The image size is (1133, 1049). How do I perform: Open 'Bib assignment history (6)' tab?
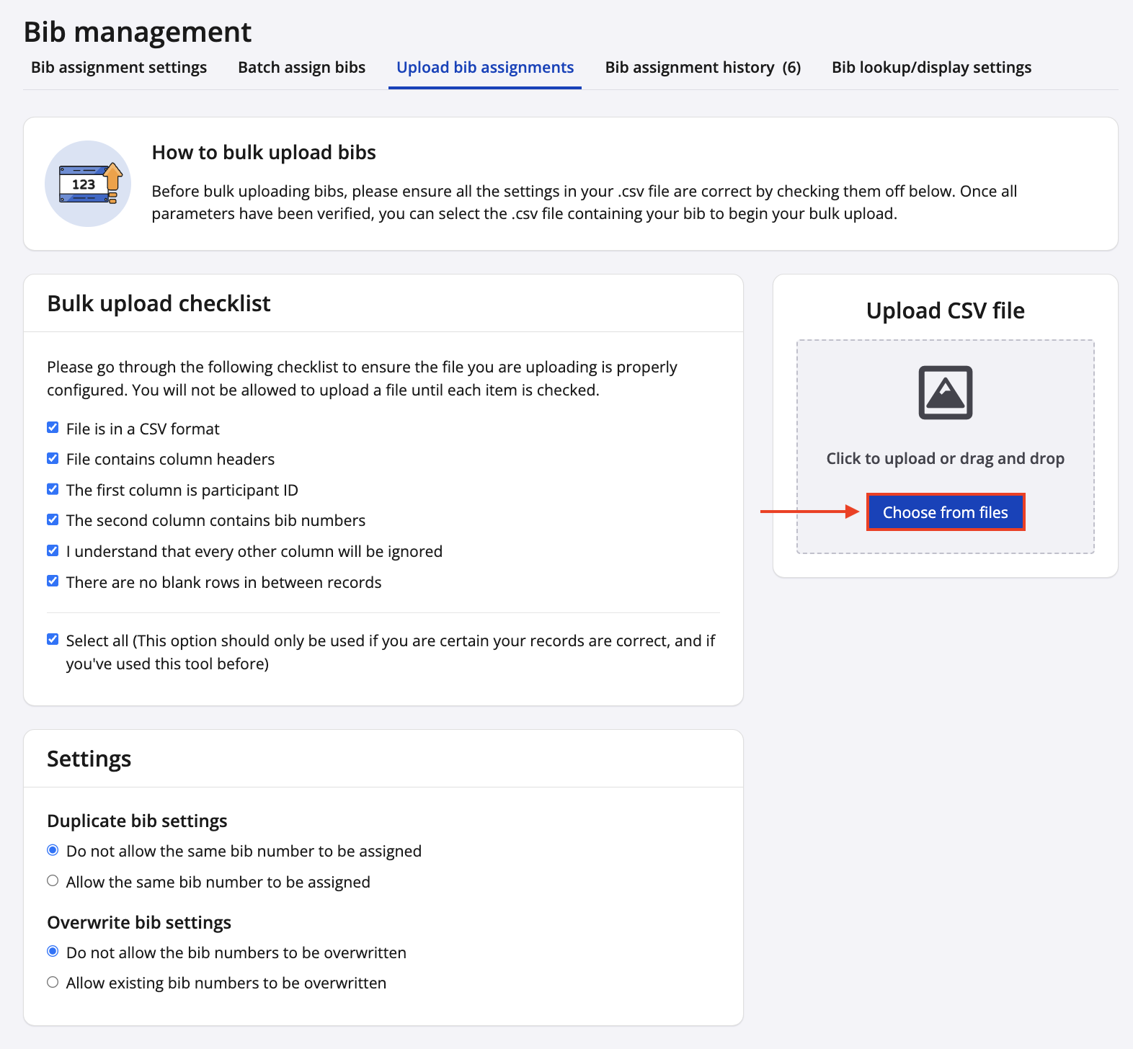(x=703, y=68)
